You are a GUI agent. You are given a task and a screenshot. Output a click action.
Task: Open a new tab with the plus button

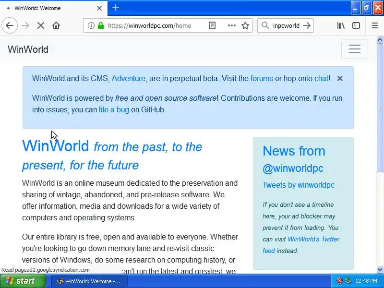click(x=116, y=8)
